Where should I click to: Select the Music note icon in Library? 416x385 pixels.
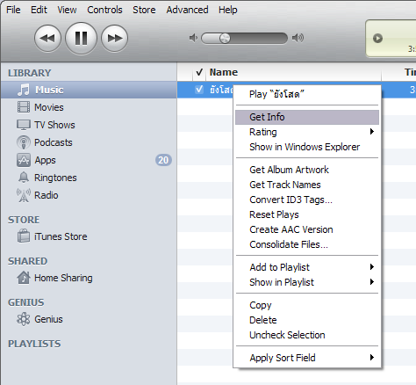point(24,90)
